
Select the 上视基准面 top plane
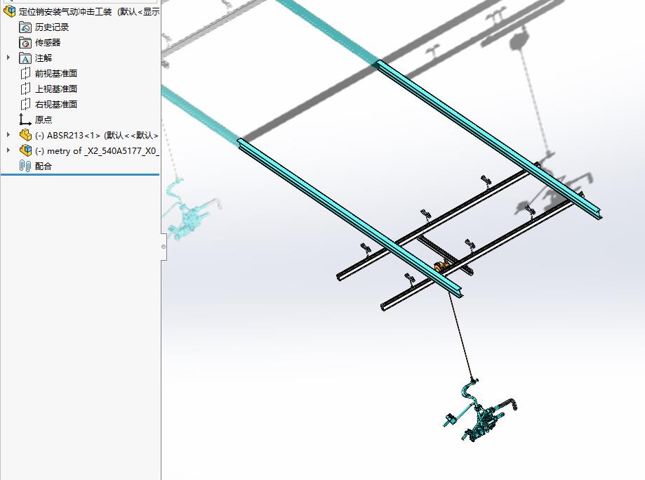(56, 89)
